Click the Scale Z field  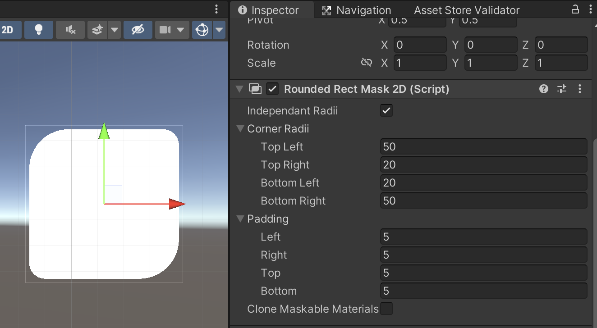(x=561, y=63)
